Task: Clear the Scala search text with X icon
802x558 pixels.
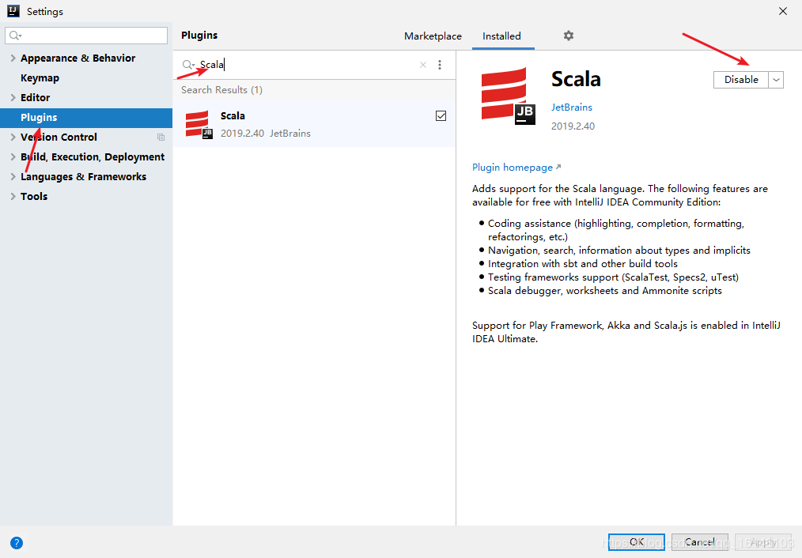Action: pyautogui.click(x=423, y=65)
